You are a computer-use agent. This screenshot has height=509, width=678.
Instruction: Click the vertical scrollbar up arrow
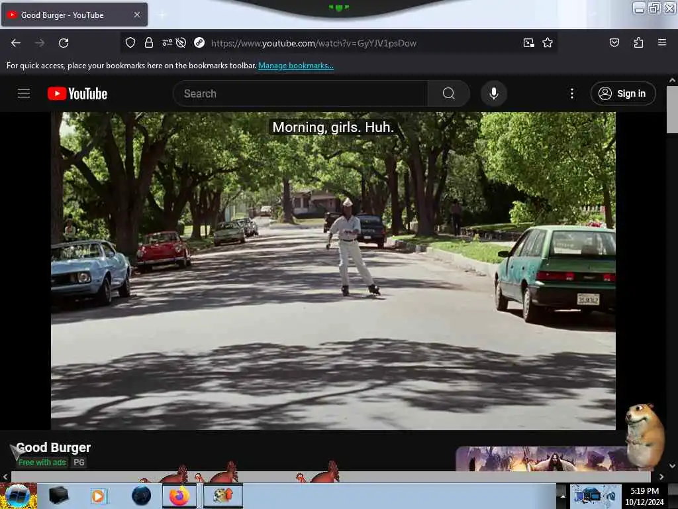(x=672, y=80)
